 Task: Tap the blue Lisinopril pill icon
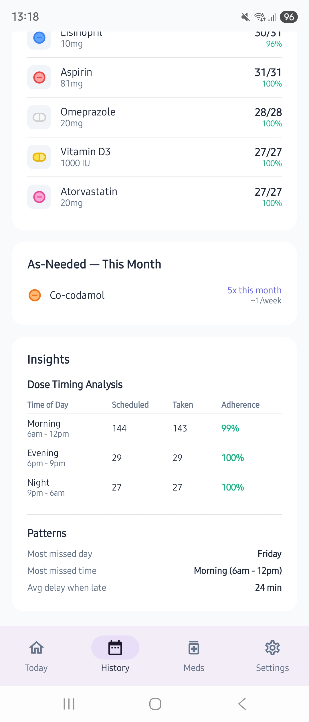point(39,38)
